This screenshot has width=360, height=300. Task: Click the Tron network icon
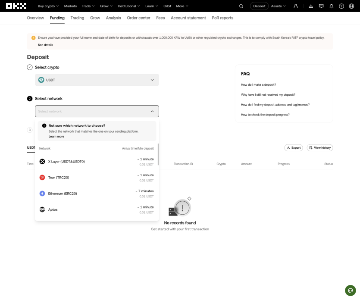(42, 178)
